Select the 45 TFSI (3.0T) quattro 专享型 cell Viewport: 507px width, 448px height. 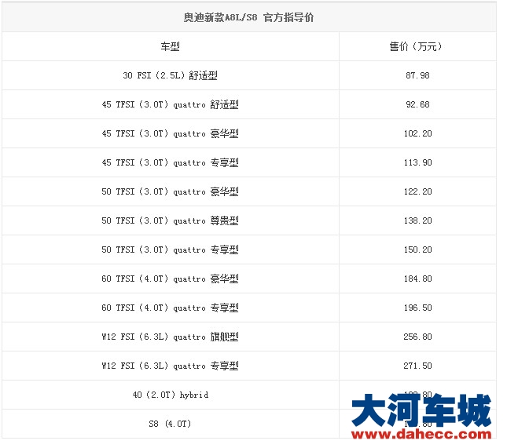170,162
